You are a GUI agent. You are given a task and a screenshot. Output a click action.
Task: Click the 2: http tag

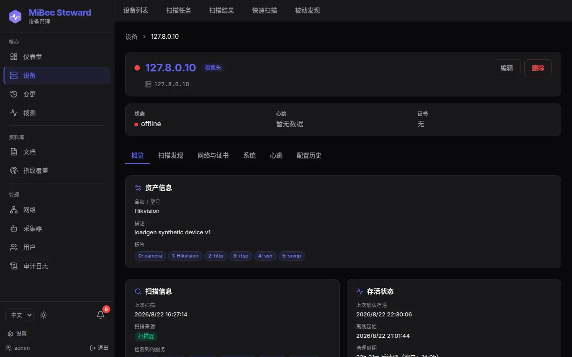pos(216,256)
